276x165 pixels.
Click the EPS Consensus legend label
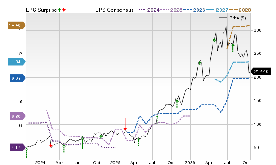(114, 10)
